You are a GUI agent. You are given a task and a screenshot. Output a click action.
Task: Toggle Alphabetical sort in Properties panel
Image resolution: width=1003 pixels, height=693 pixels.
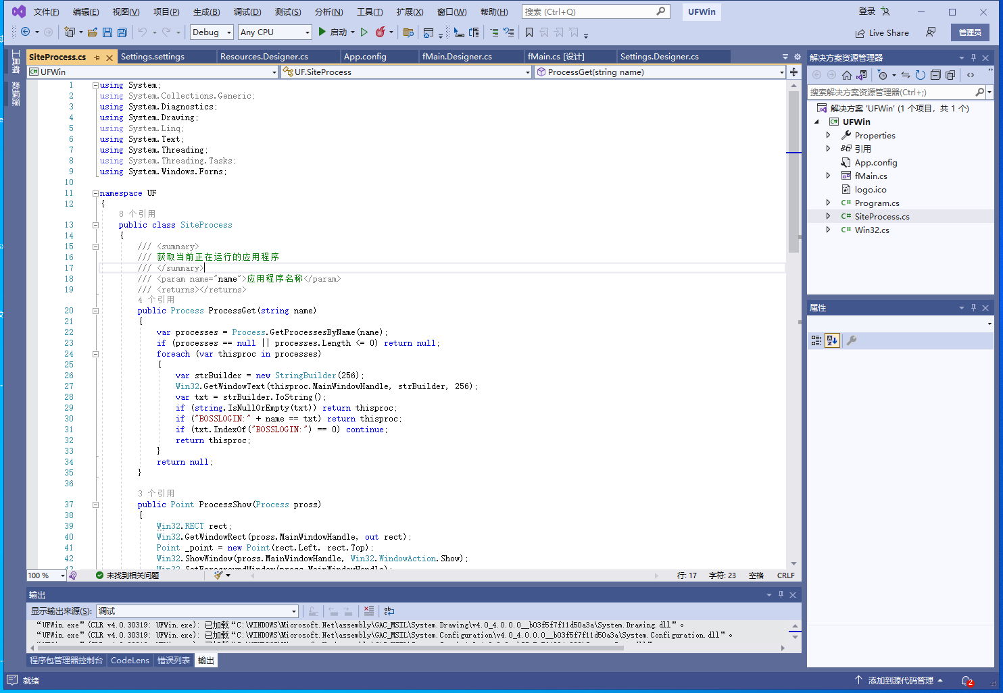pyautogui.click(x=832, y=340)
